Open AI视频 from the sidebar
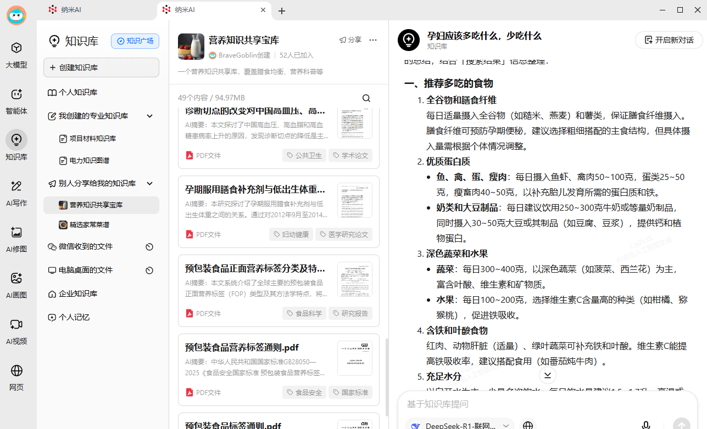Image resolution: width=707 pixels, height=429 pixels. (x=16, y=332)
